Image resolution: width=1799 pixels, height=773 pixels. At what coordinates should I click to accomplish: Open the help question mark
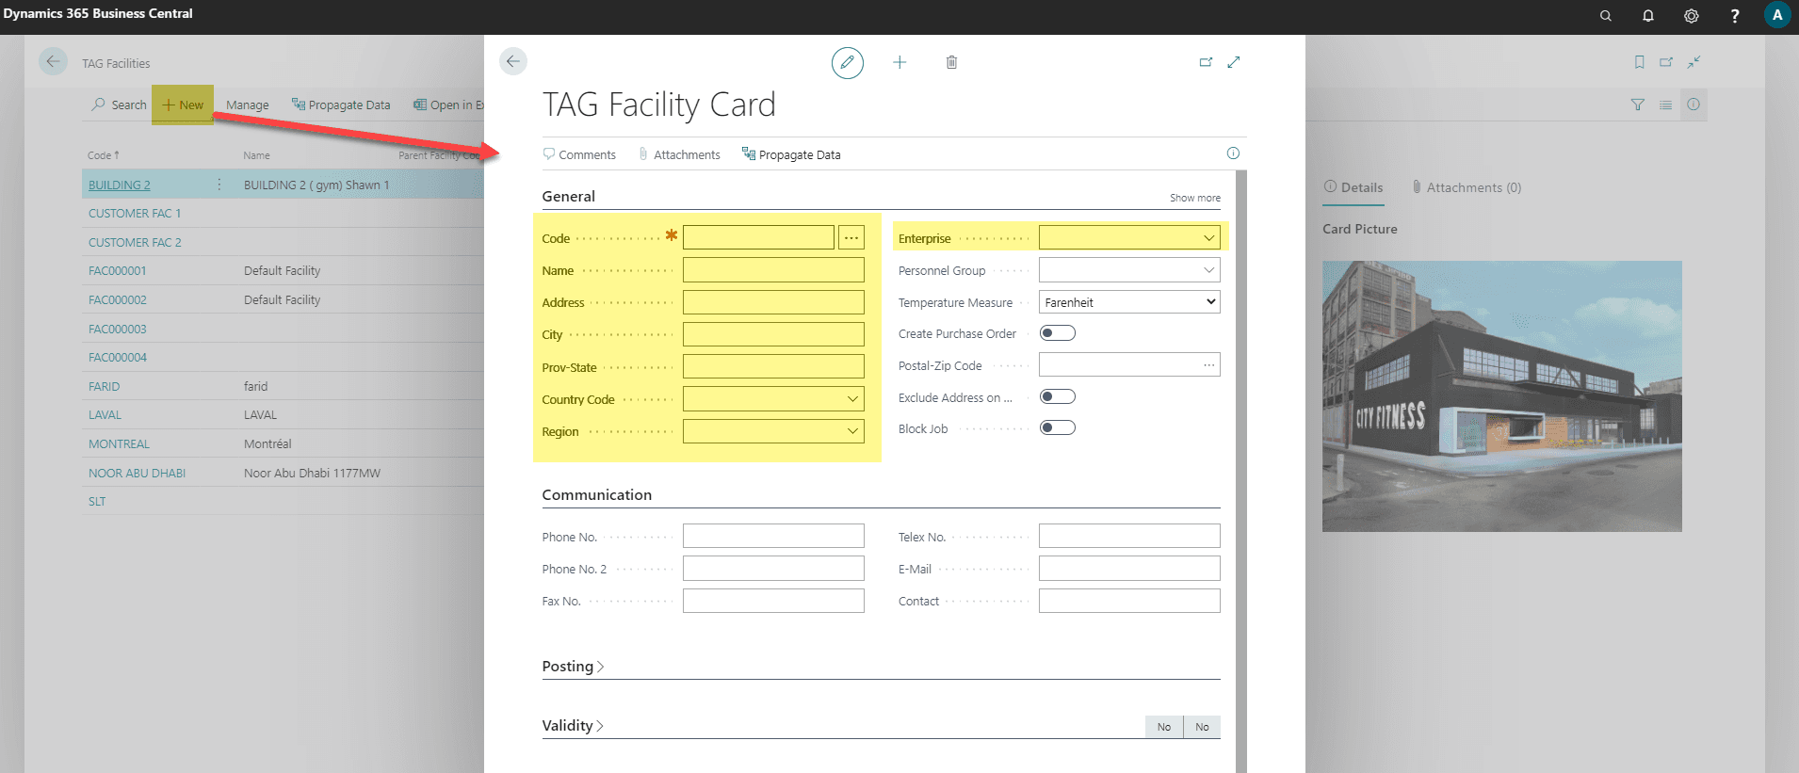[x=1734, y=15]
